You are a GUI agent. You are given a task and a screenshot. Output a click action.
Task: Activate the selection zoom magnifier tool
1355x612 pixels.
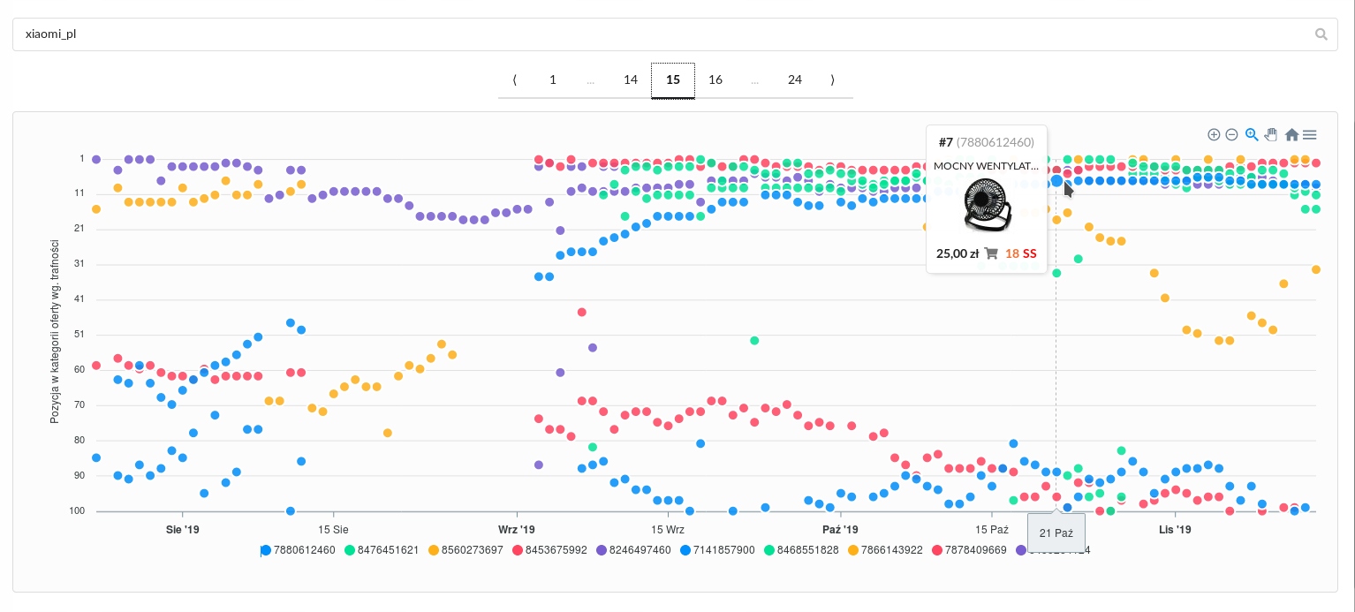coord(1252,135)
